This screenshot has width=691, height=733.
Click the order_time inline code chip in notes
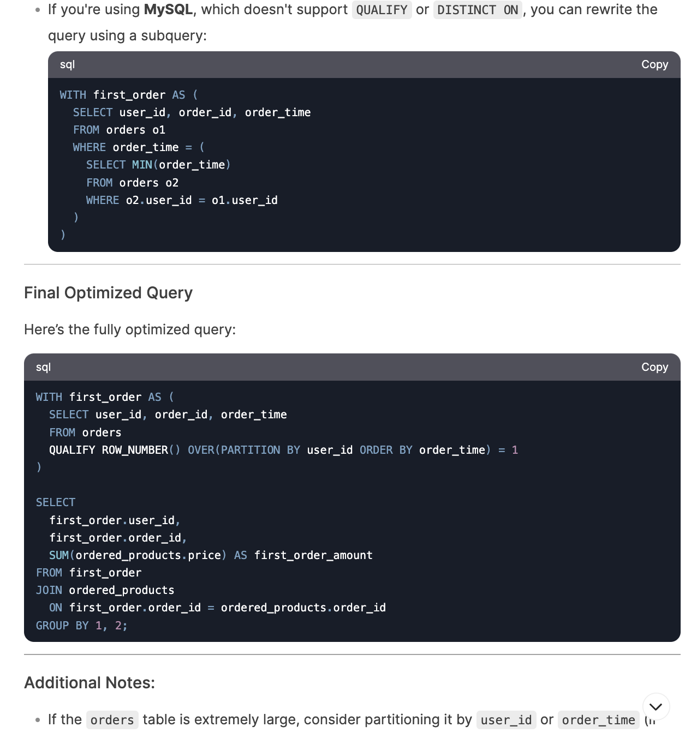598,720
